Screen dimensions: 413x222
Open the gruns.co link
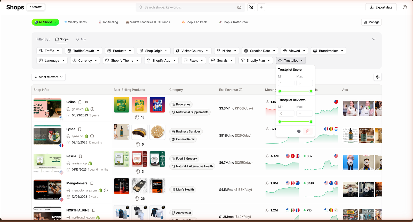click(x=78, y=109)
